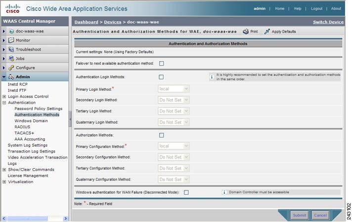Expand the Show/Clear Commands tree node

coord(4,170)
